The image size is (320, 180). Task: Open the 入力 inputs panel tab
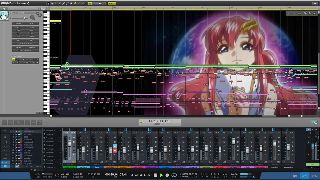pyautogui.click(x=5, y=147)
